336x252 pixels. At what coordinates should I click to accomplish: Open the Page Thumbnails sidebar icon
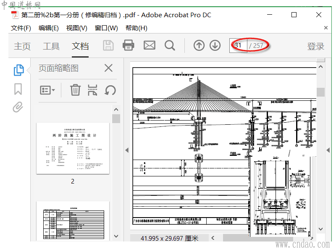point(18,70)
